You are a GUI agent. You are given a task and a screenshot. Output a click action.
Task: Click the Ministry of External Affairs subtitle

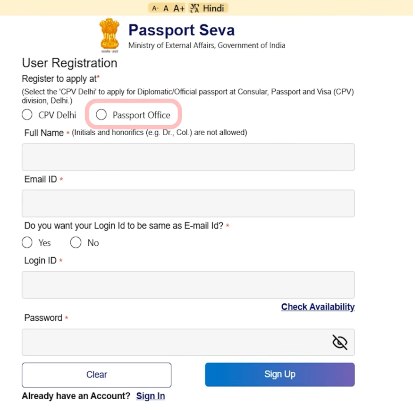207,45
